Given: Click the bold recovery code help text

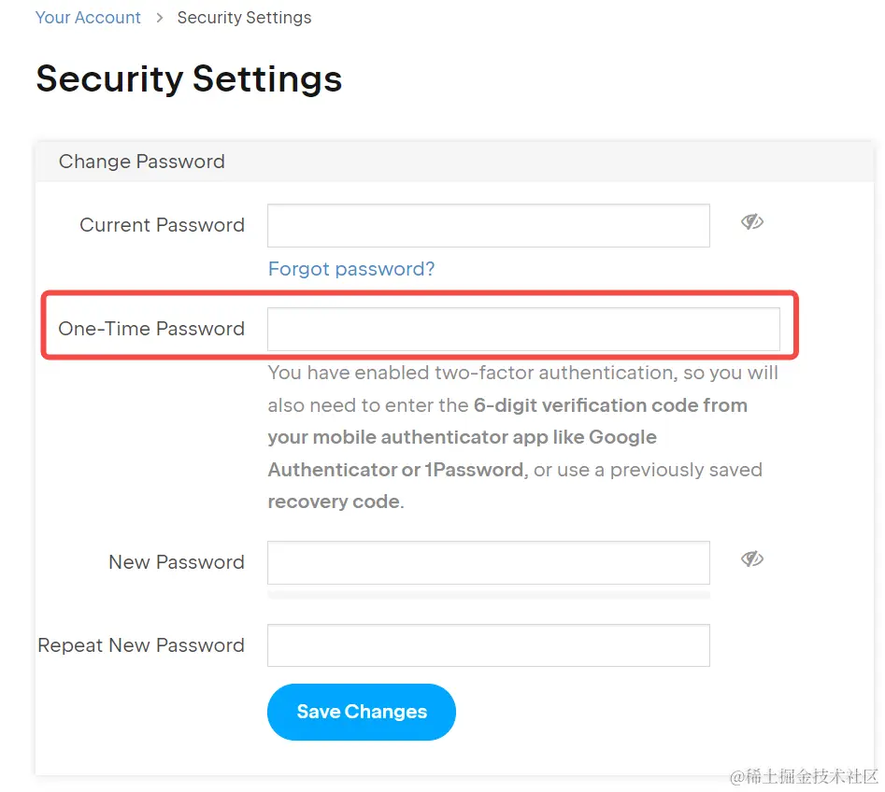Looking at the screenshot, I should tap(335, 502).
